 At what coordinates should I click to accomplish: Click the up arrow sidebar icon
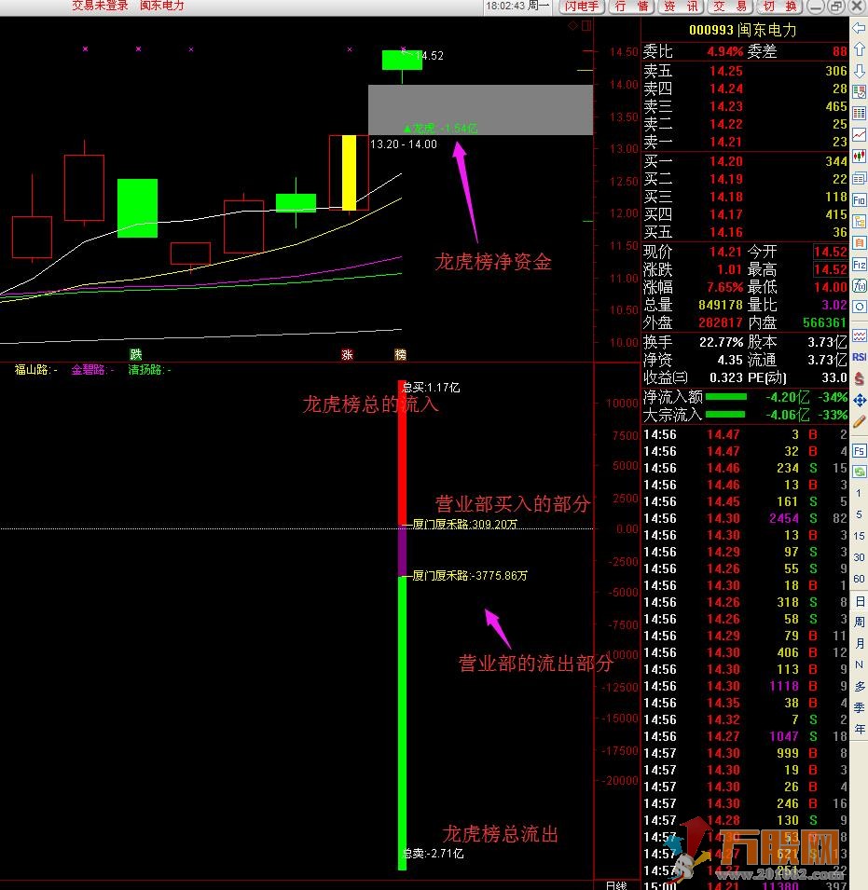click(x=859, y=48)
